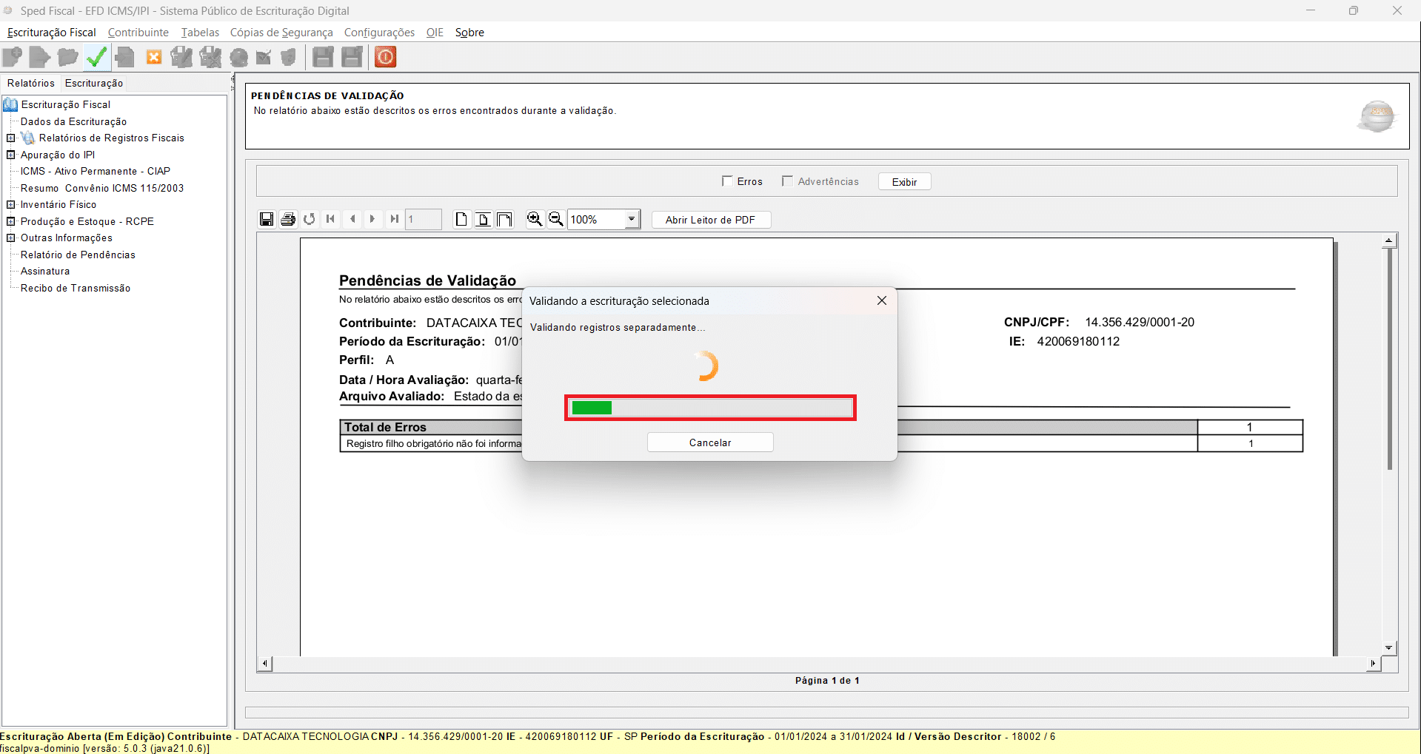This screenshot has width=1421, height=754.
Task: Click the orange X close escrituração icon
Action: [154, 57]
